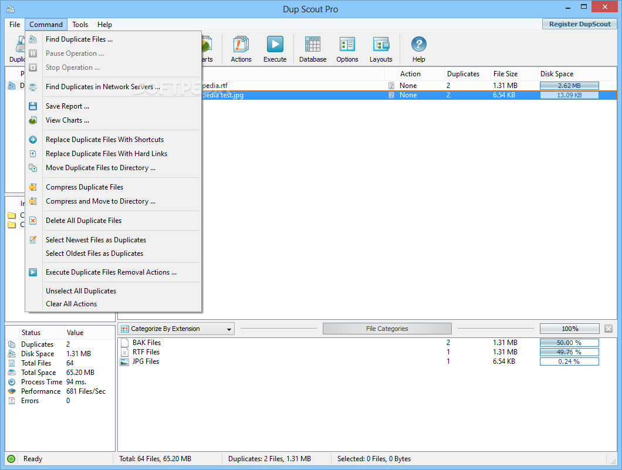
Task: Click the Performance status icon
Action: coord(12,391)
